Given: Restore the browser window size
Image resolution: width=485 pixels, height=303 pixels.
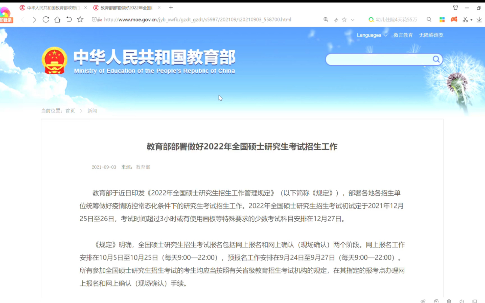Looking at the screenshot, I should pos(479,8).
